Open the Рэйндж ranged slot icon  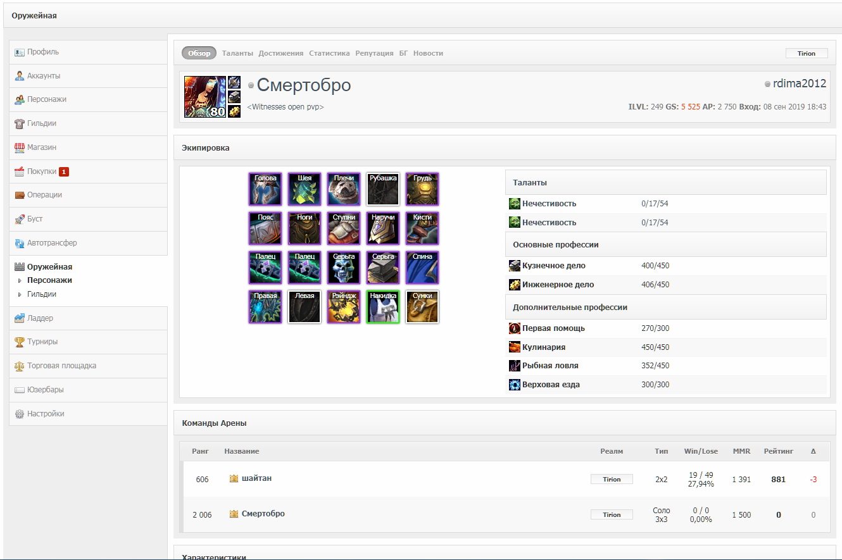click(x=344, y=307)
